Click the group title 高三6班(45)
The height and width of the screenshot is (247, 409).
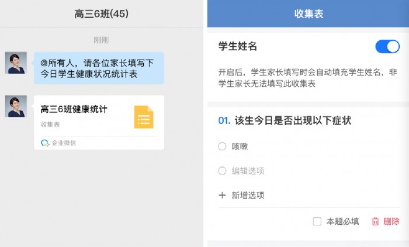point(102,13)
